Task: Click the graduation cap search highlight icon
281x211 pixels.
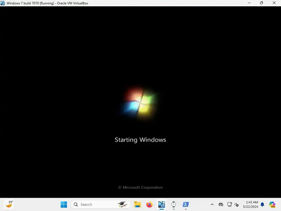Action: point(123,204)
